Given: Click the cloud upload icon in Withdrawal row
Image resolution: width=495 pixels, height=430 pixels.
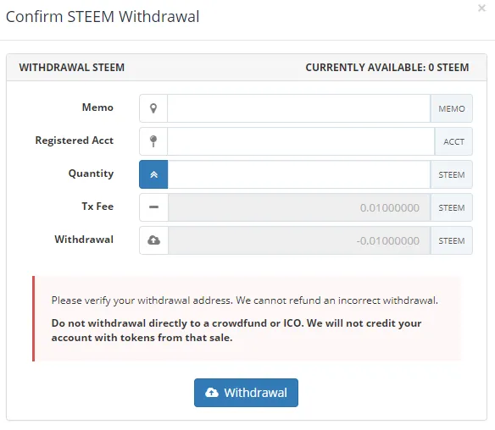Looking at the screenshot, I should coord(153,240).
